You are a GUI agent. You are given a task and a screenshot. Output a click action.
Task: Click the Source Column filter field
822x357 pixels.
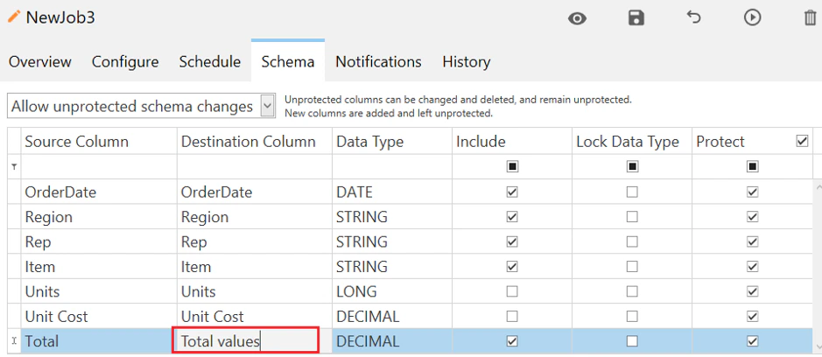pyautogui.click(x=99, y=167)
